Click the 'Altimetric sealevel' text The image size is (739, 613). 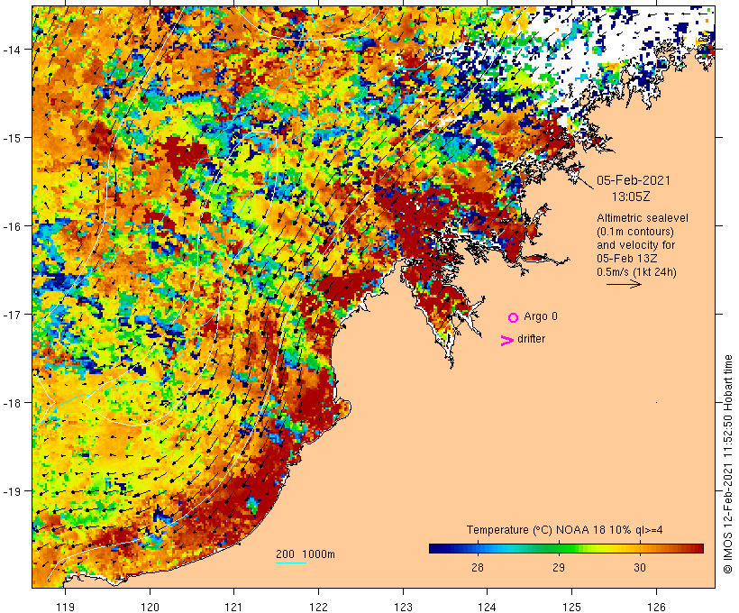[x=642, y=218]
